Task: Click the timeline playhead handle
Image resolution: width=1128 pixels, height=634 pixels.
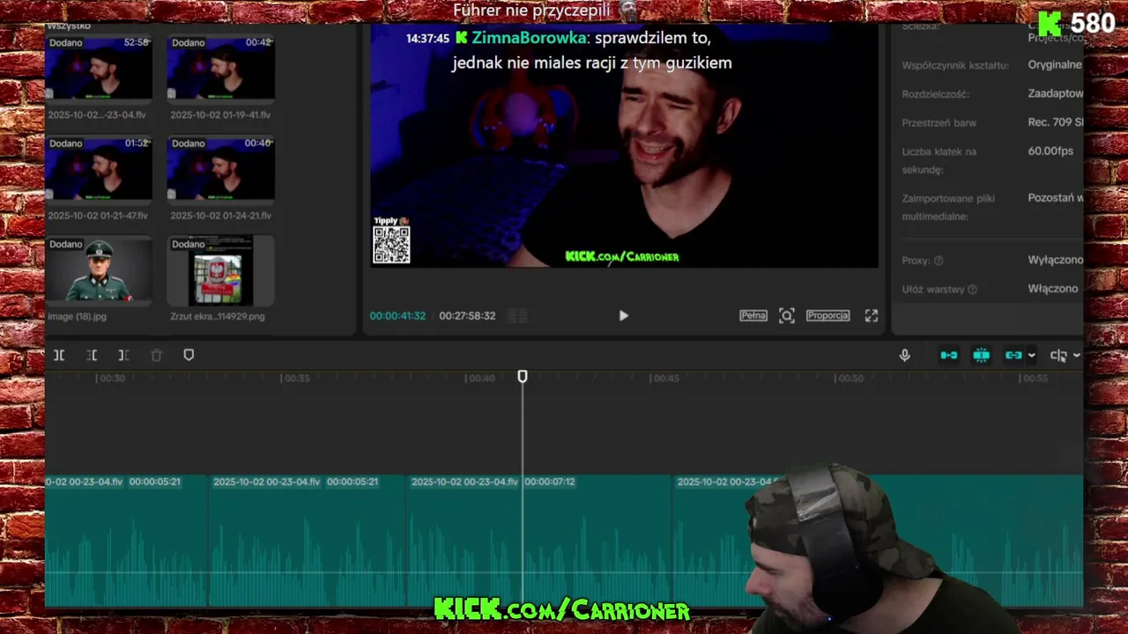Action: tap(523, 377)
